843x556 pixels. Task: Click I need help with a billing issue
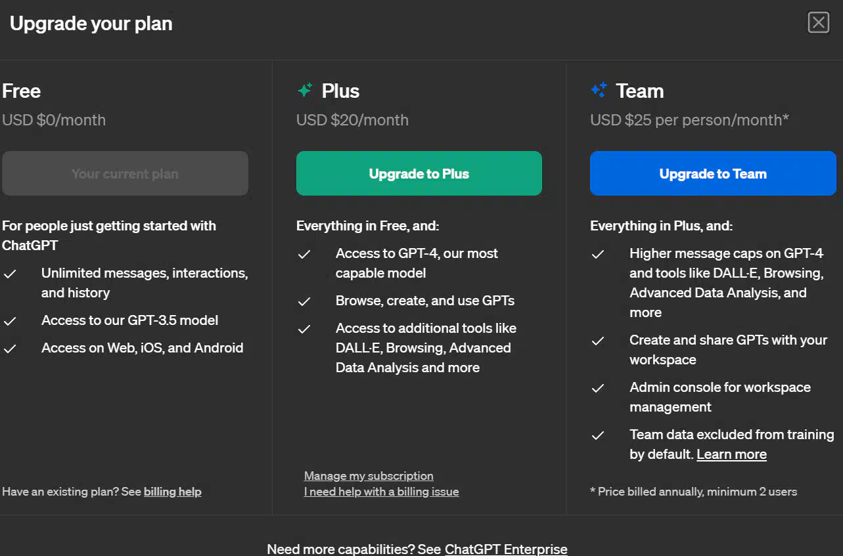[x=382, y=492]
